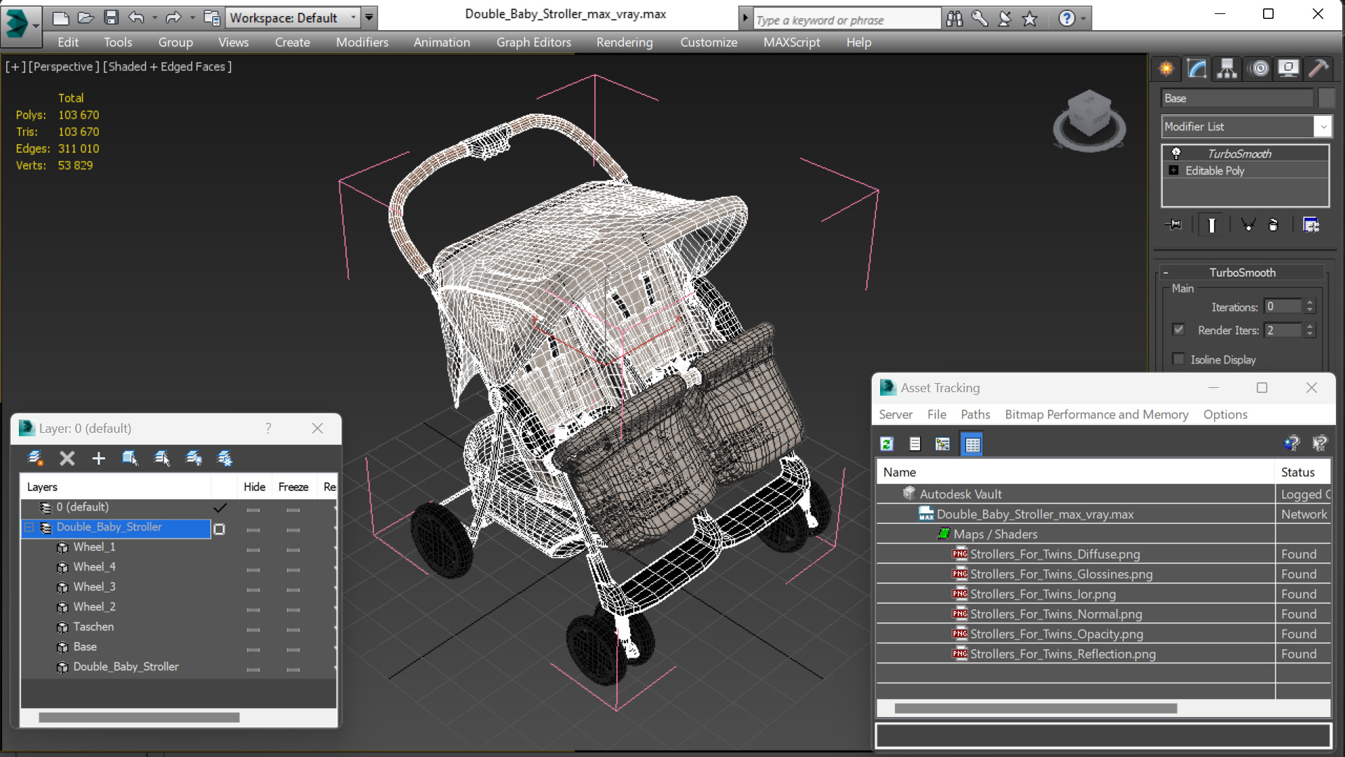Screen dimensions: 1345x757
Task: Add selected objects to layer plus icon
Action: [98, 458]
